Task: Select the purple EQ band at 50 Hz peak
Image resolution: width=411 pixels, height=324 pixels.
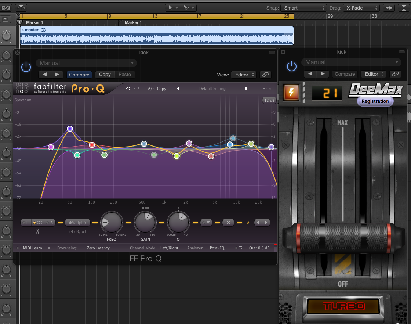Action: 70,129
